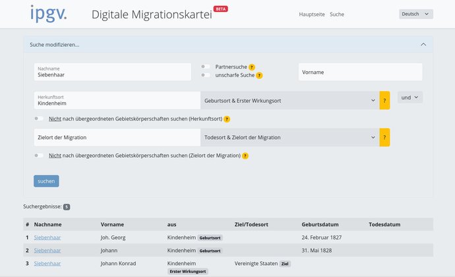Click the suchen button

pos(46,181)
